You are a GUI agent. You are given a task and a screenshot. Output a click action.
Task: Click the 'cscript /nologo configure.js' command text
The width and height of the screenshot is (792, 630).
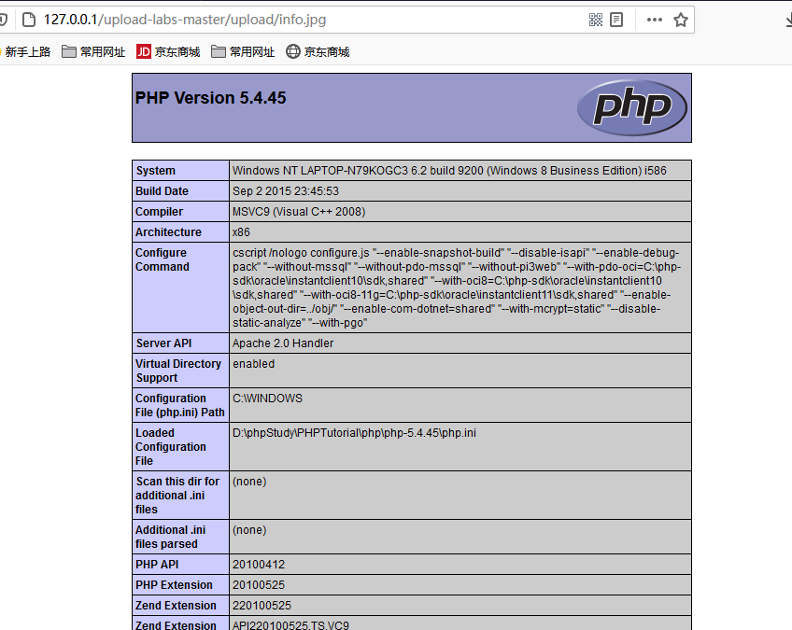(x=457, y=287)
